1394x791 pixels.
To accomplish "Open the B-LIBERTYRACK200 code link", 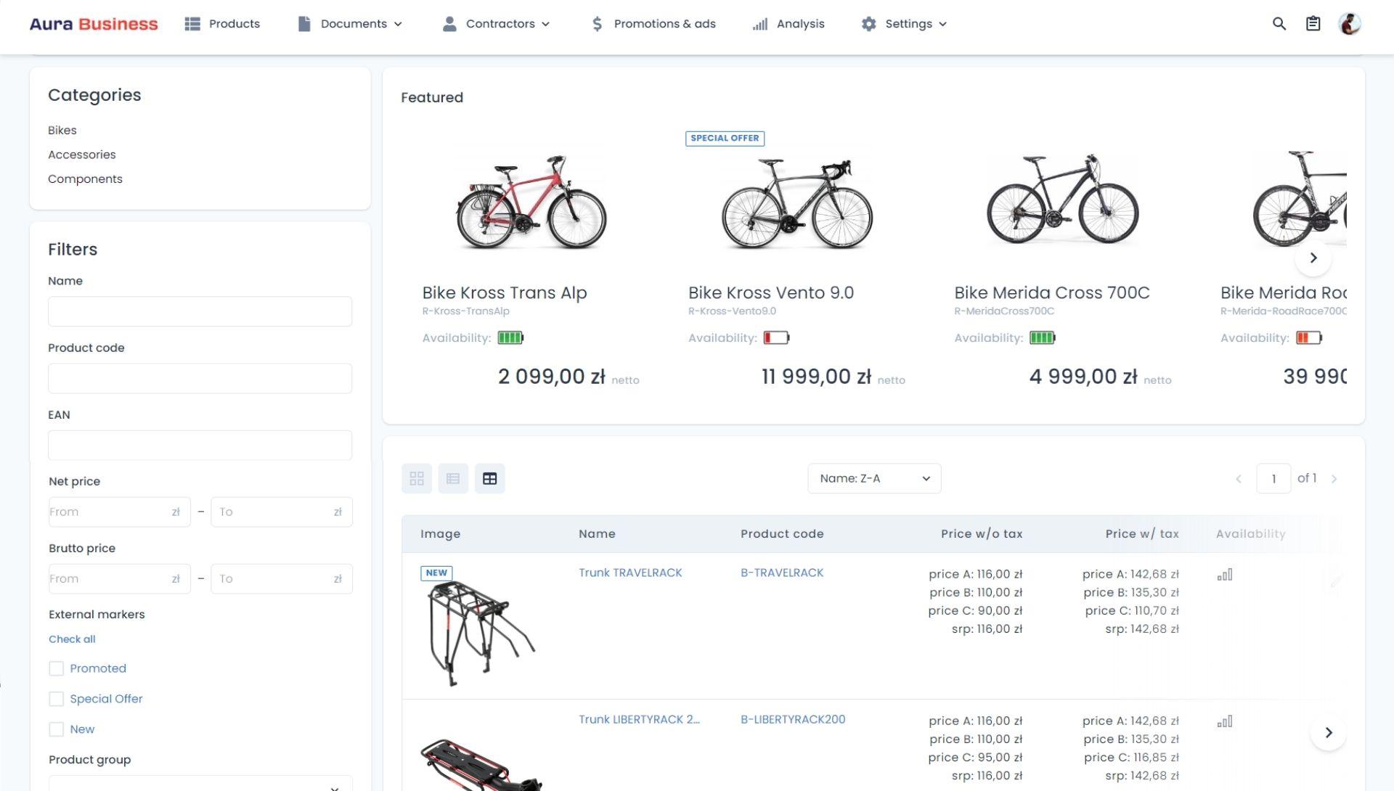I will point(793,719).
